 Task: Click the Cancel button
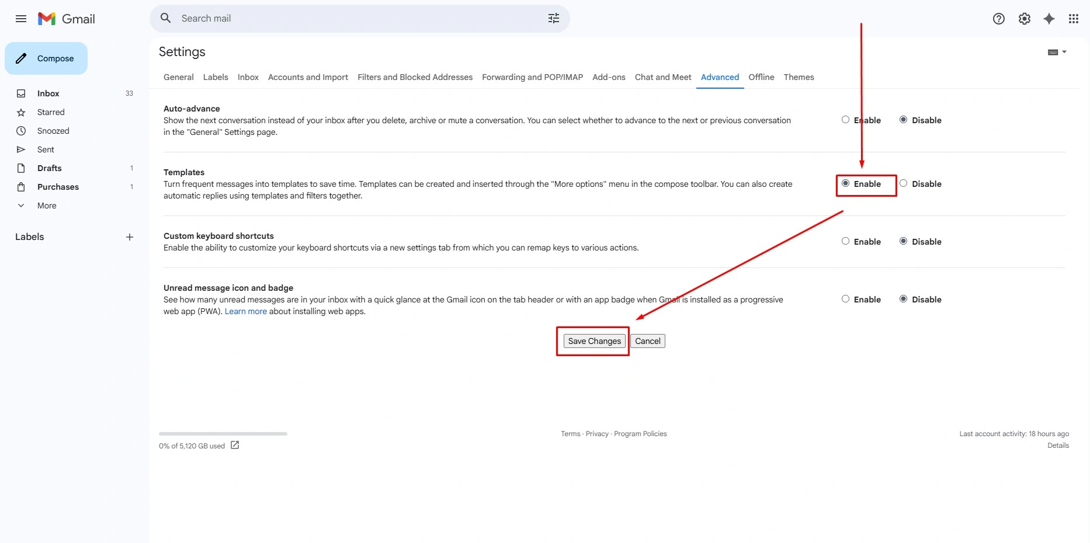click(x=647, y=341)
